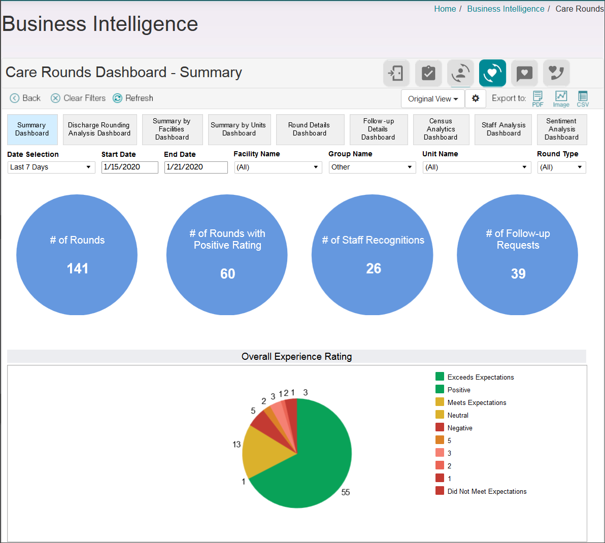Navigate to Home via the breadcrumb link
This screenshot has width=605, height=543.
(x=445, y=9)
